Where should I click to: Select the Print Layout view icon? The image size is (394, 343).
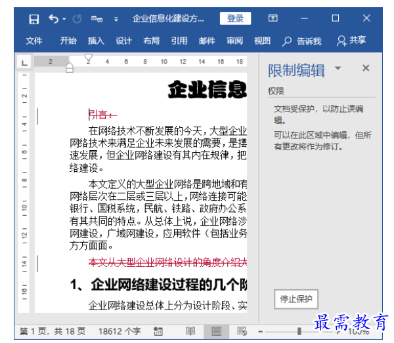coord(216,331)
